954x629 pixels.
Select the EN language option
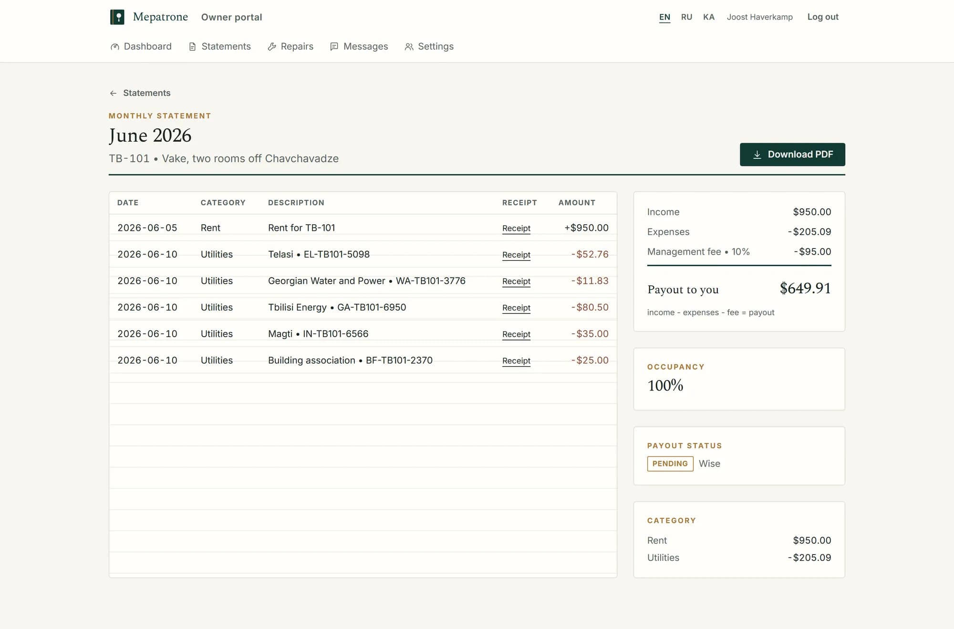(x=664, y=17)
